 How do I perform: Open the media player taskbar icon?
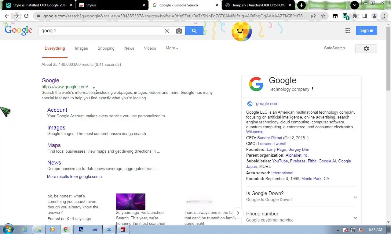[53, 229]
